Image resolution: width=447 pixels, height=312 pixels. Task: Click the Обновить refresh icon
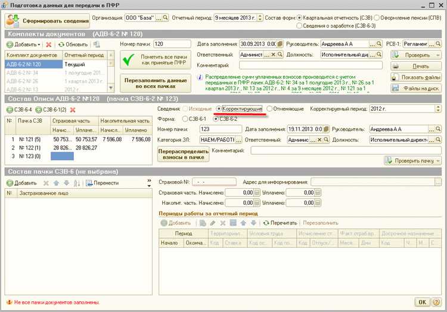[x=62, y=45]
